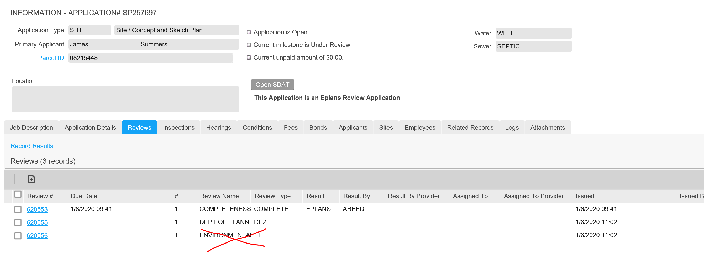Click the Water field showing WELL
The height and width of the screenshot is (259, 704).
click(533, 33)
